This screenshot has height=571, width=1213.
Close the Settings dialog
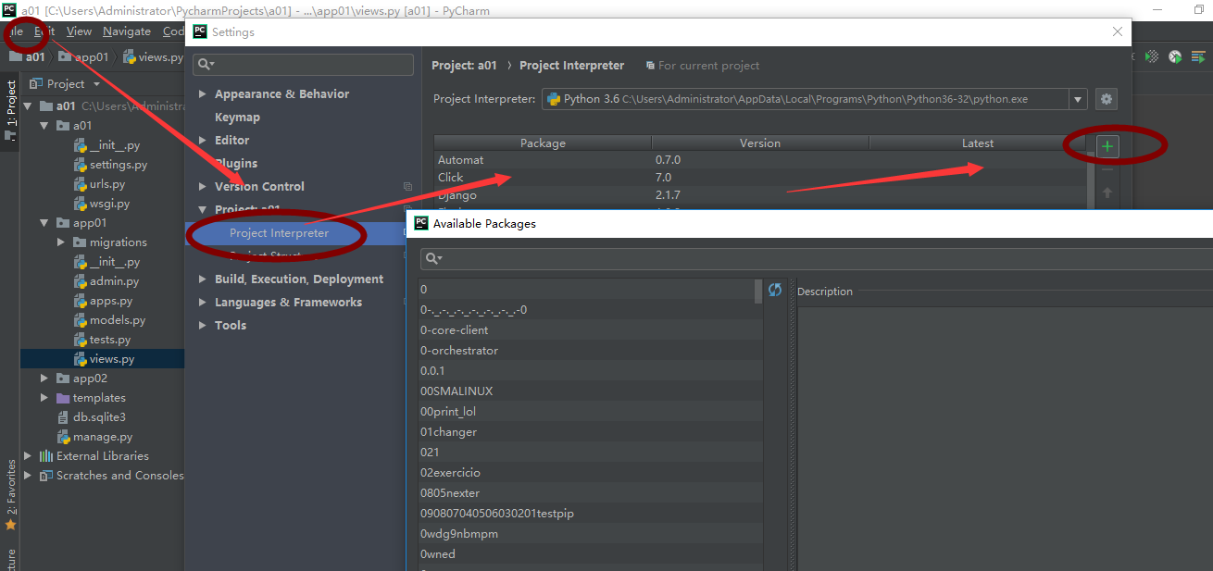pos(1117,31)
